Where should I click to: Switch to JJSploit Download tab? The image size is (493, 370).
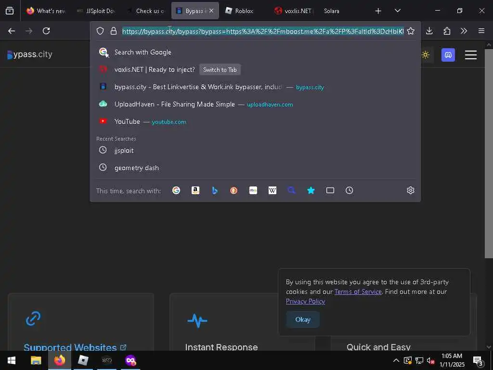point(96,11)
